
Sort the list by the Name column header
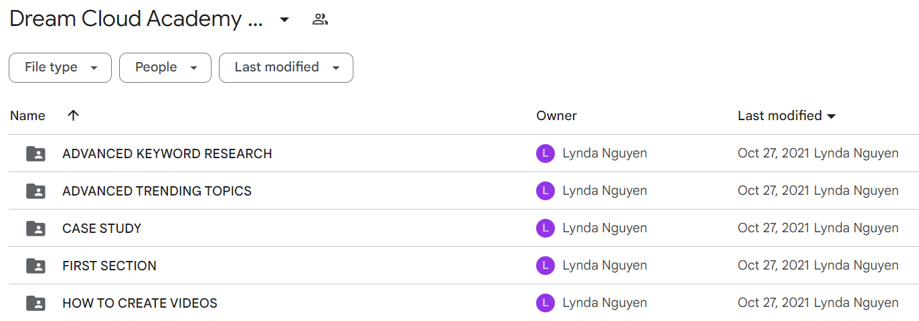coord(27,116)
